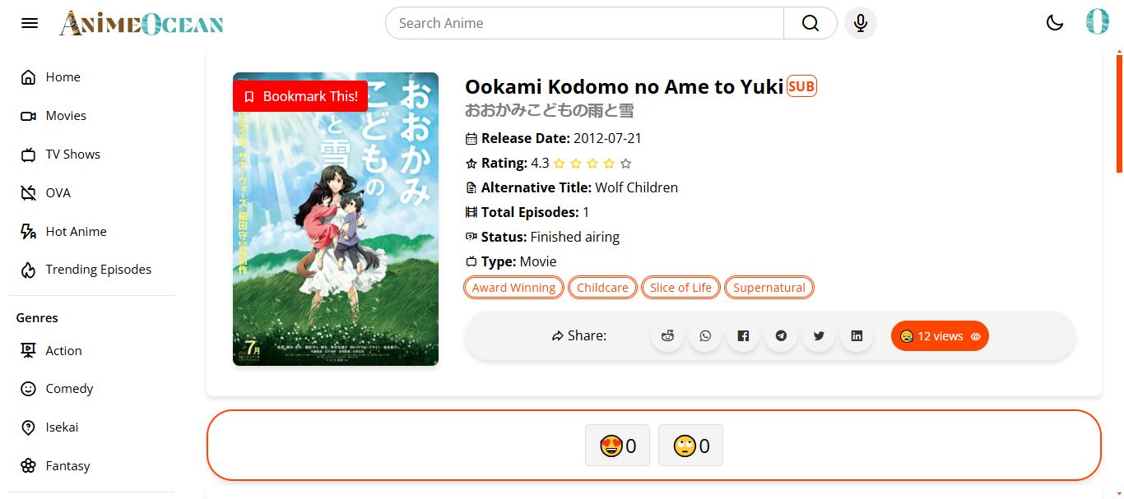
Task: Share on Twitter
Action: point(819,336)
